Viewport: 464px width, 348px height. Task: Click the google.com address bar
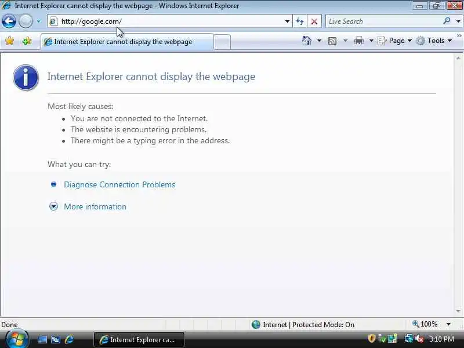tap(169, 21)
